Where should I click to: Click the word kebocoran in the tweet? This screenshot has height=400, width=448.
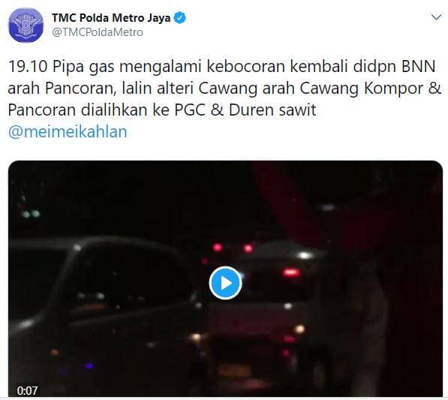pyautogui.click(x=246, y=67)
